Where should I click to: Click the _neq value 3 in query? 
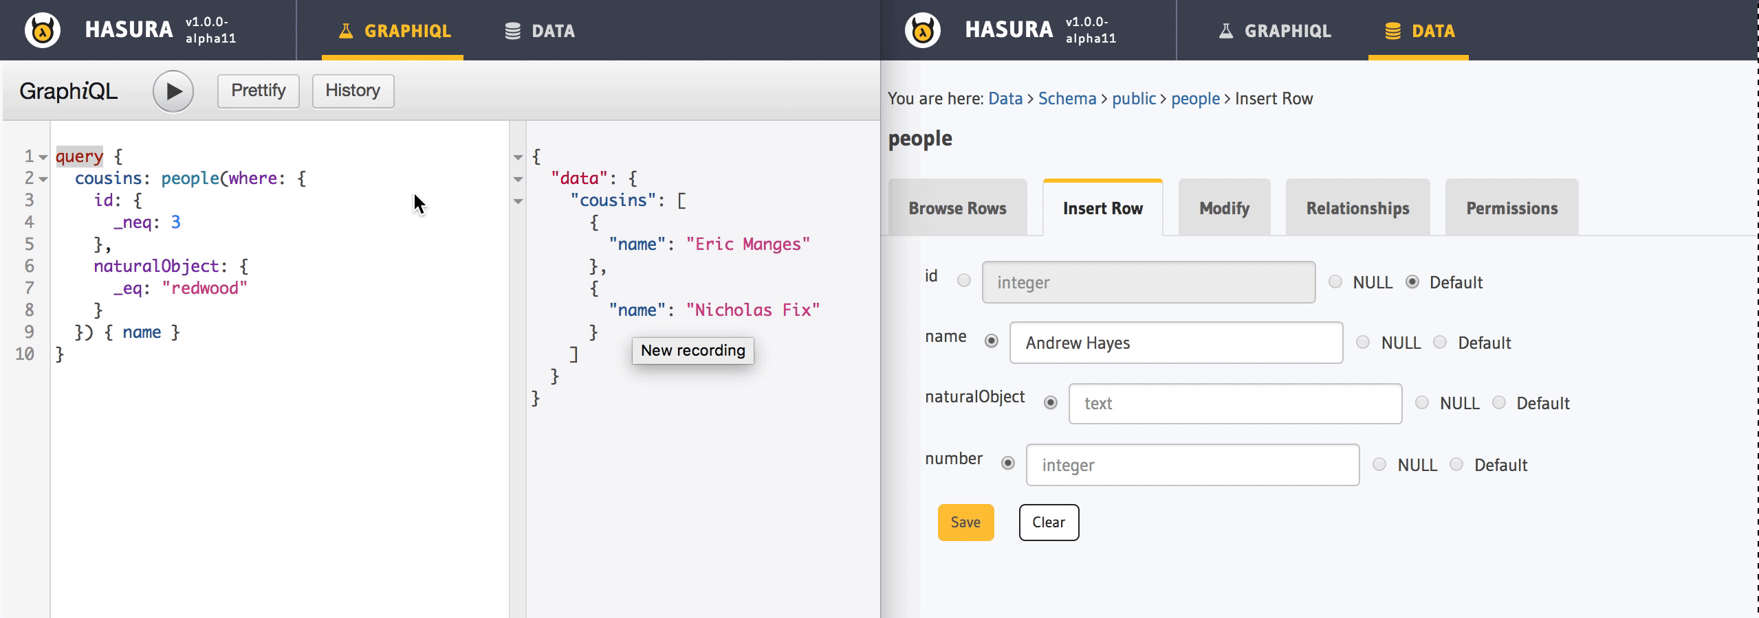coord(176,222)
